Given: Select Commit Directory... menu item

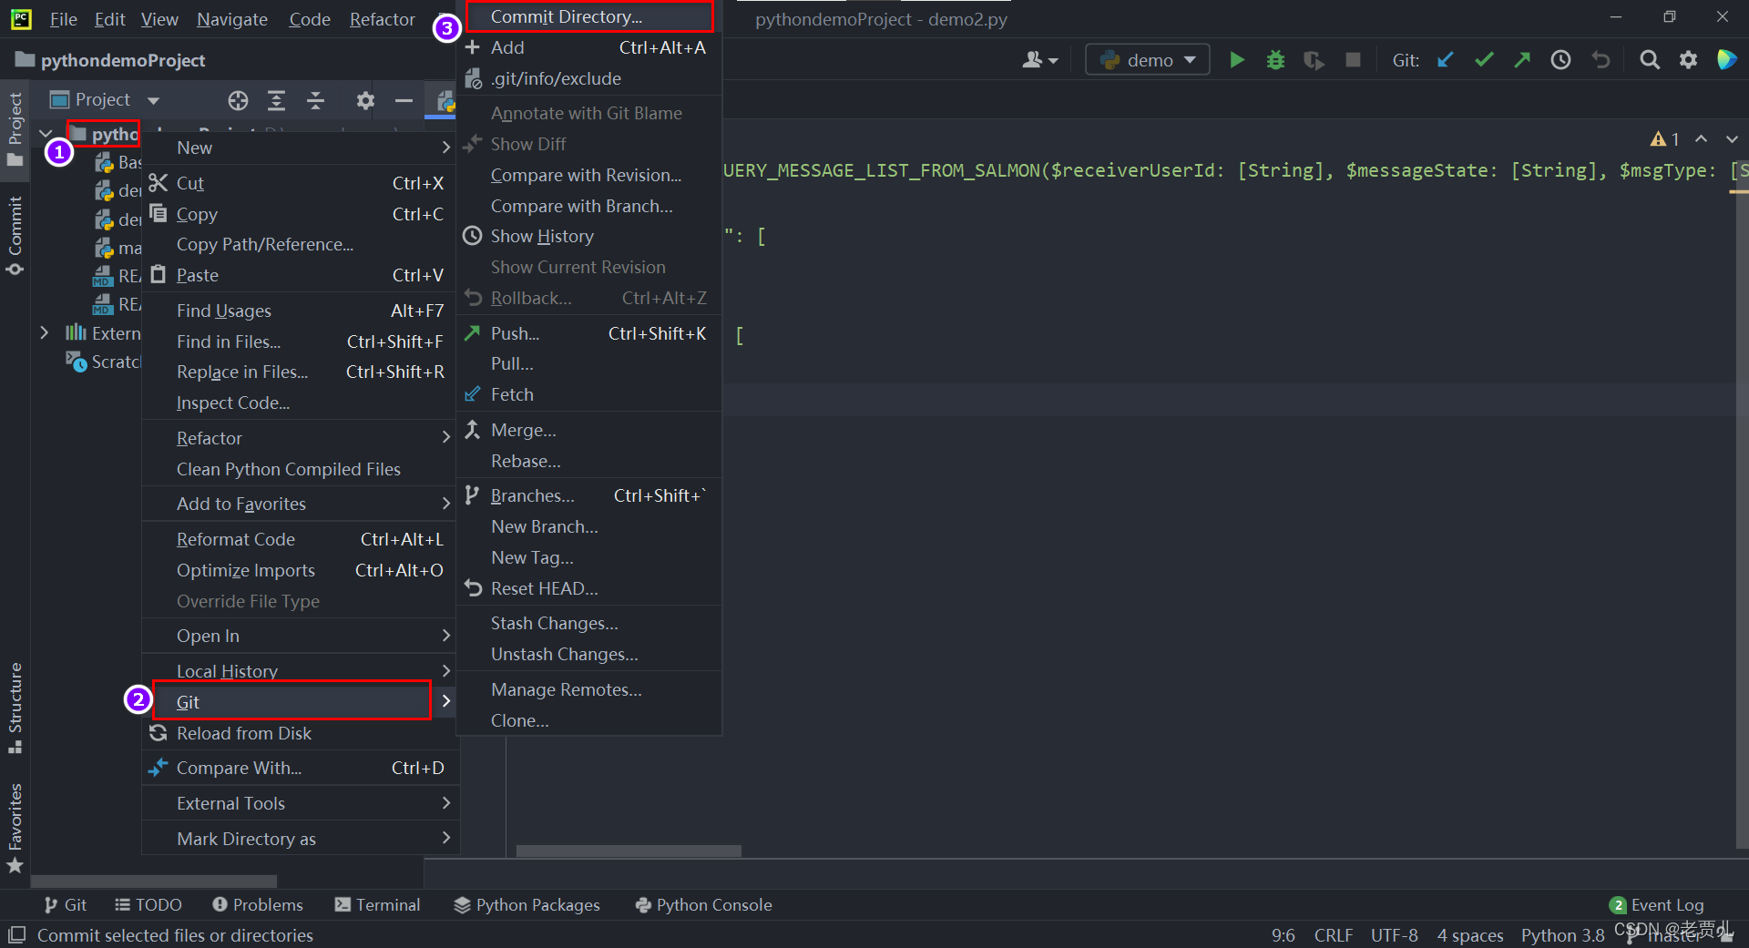Looking at the screenshot, I should 589,16.
